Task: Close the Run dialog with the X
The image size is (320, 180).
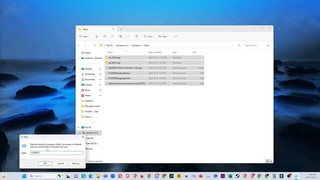Action: pos(83,136)
